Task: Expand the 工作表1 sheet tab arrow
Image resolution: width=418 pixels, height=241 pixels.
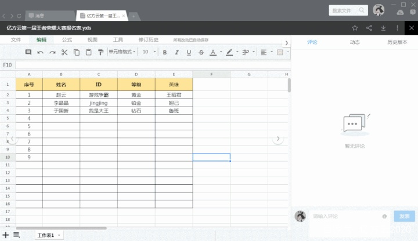Action: click(x=59, y=235)
